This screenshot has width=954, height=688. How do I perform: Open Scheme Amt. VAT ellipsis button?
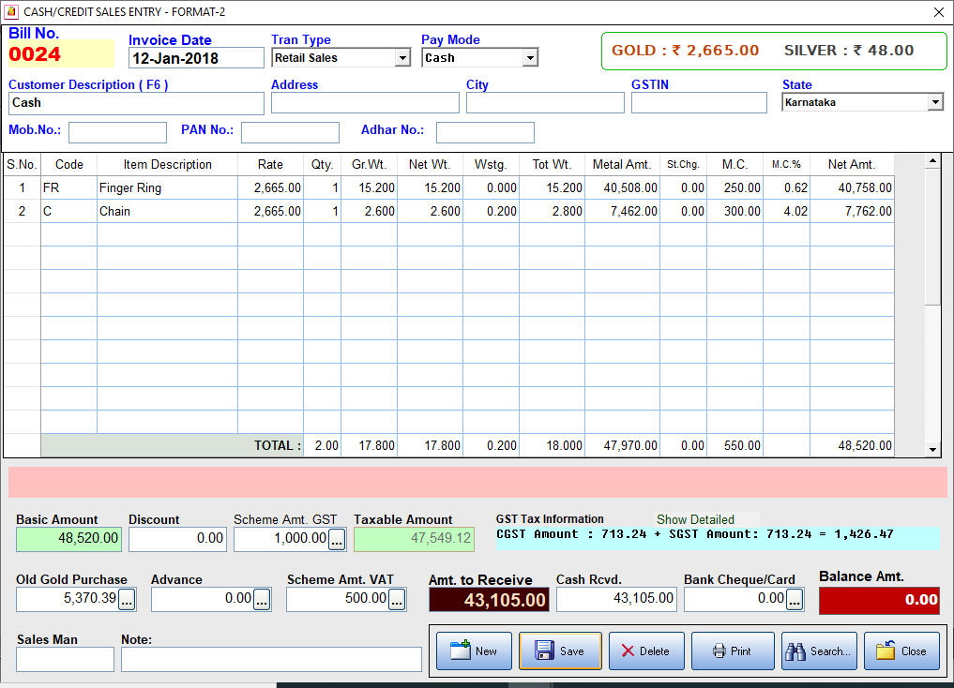(x=397, y=600)
